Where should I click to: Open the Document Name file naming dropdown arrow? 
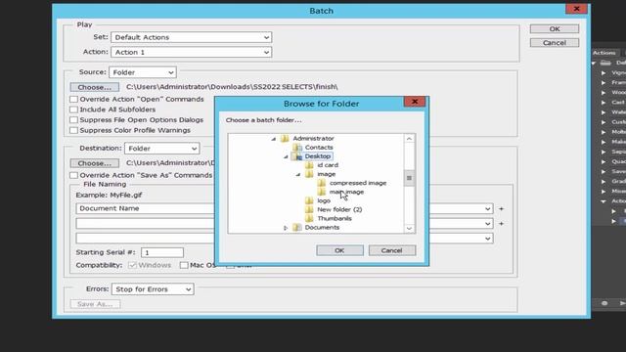(487, 208)
